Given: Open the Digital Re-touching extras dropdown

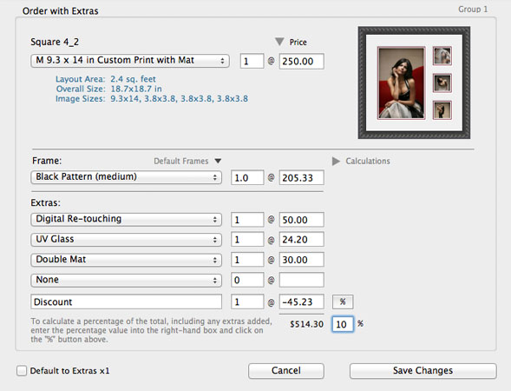Looking at the screenshot, I should pos(126,219).
